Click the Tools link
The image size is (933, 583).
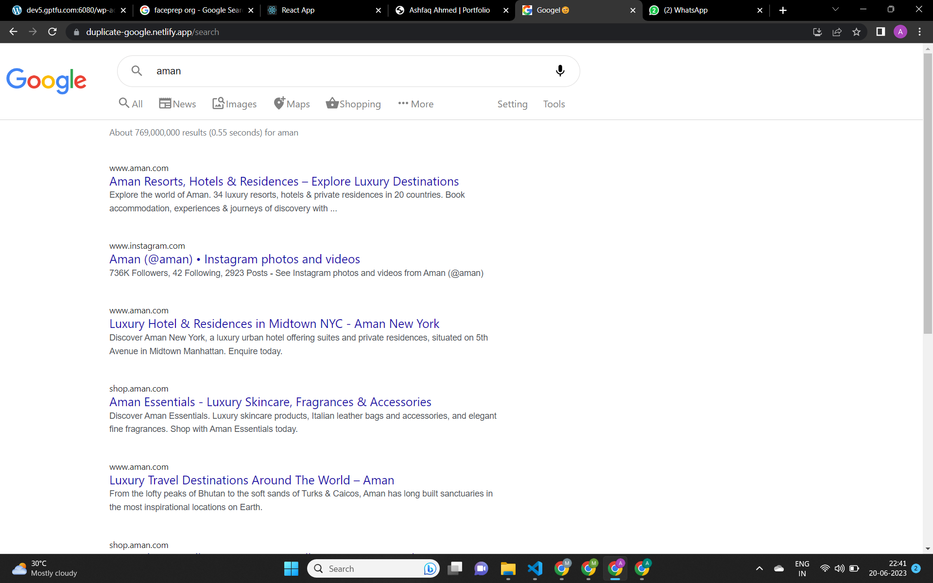[x=554, y=104]
